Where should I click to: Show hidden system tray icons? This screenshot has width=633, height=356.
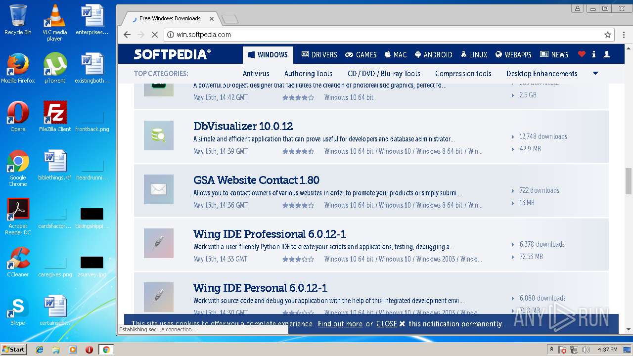(x=552, y=350)
